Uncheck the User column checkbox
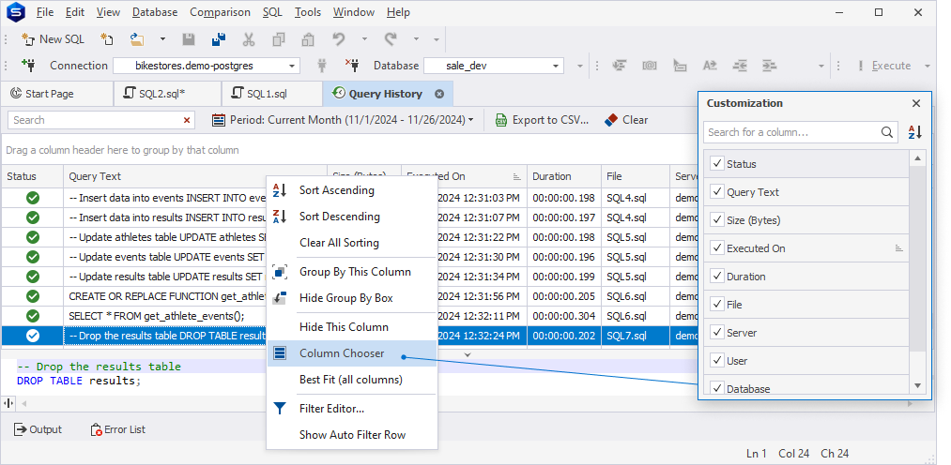951x465 pixels. 717,361
